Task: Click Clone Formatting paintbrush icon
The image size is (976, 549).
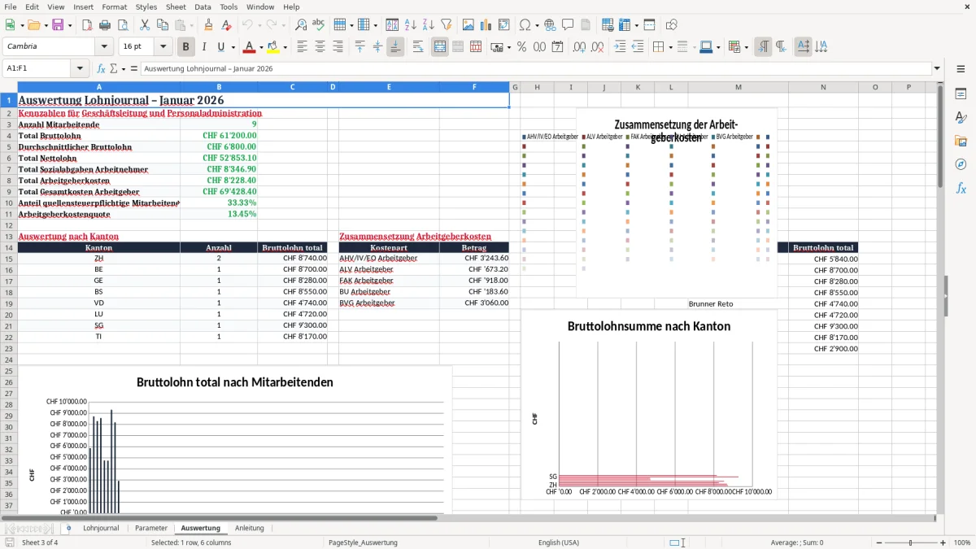Action: point(208,25)
